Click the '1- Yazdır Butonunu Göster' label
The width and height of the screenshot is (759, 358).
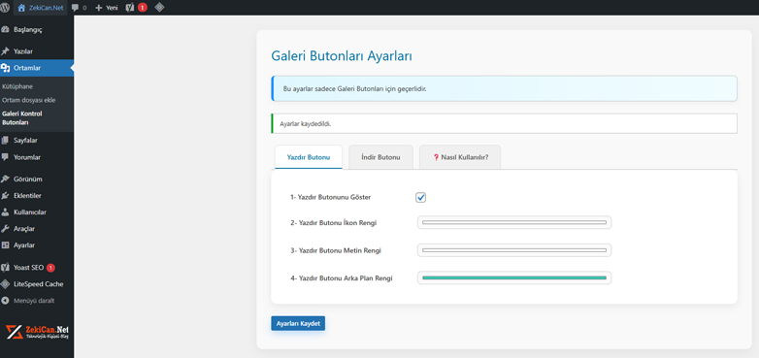(331, 197)
